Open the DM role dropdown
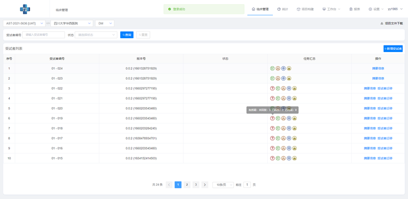Screen dimensions: 408x199 coord(105,23)
